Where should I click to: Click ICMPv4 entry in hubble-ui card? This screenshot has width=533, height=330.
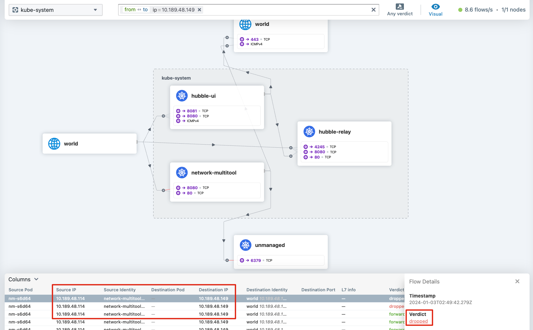tap(193, 121)
